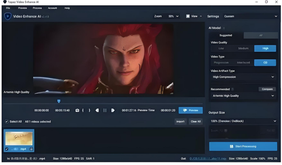Click the Video Enhance AI shield logo
The image size is (282, 165).
tap(8, 16)
